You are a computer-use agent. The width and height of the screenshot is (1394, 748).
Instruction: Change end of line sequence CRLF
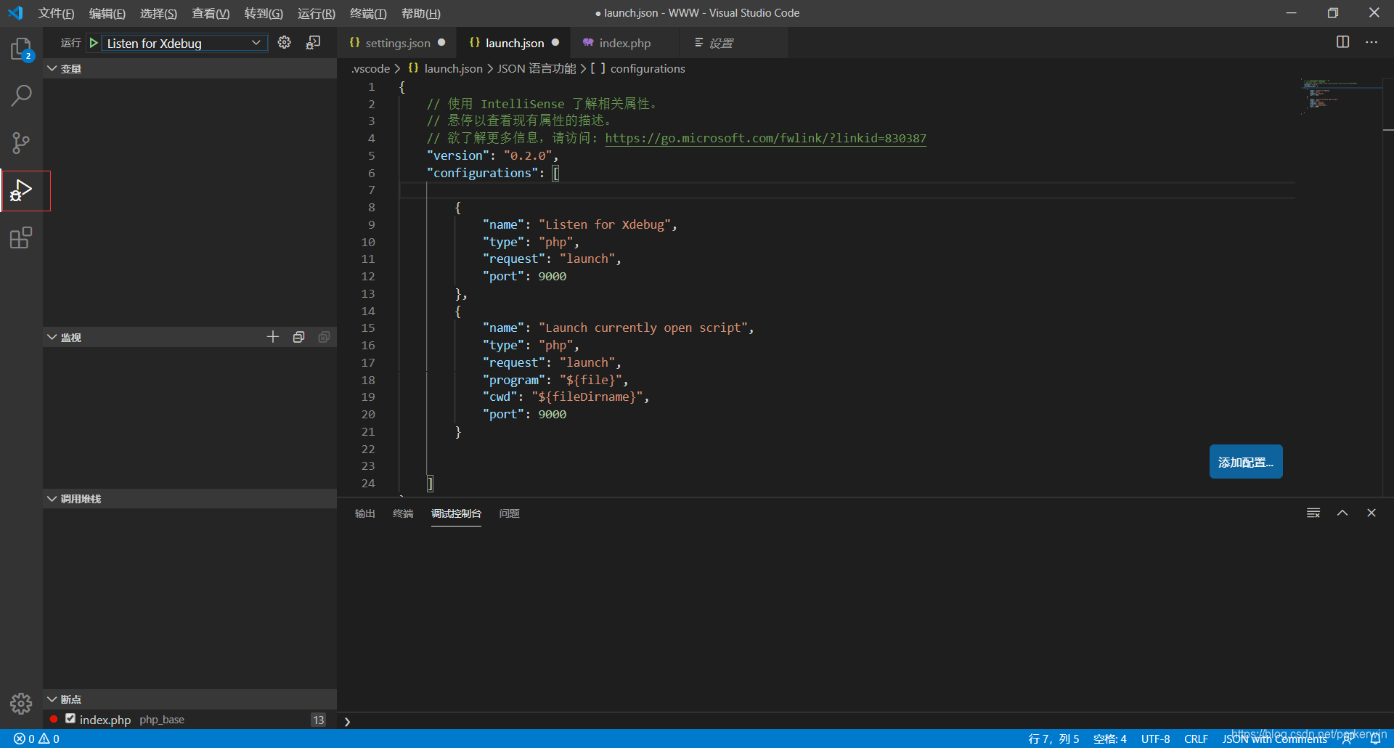[x=1196, y=739]
